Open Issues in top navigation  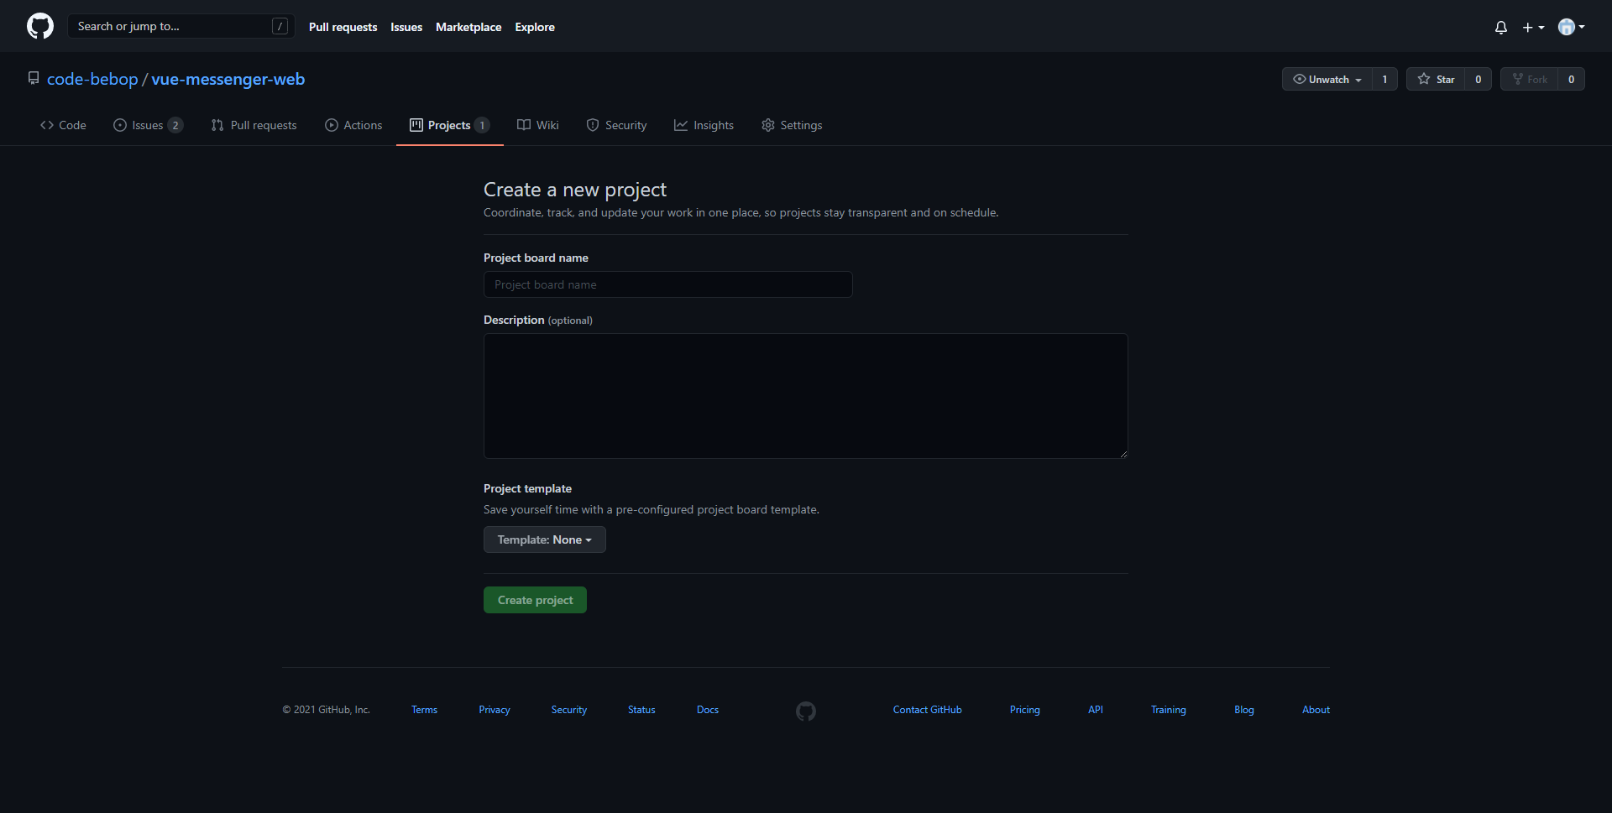pyautogui.click(x=406, y=27)
